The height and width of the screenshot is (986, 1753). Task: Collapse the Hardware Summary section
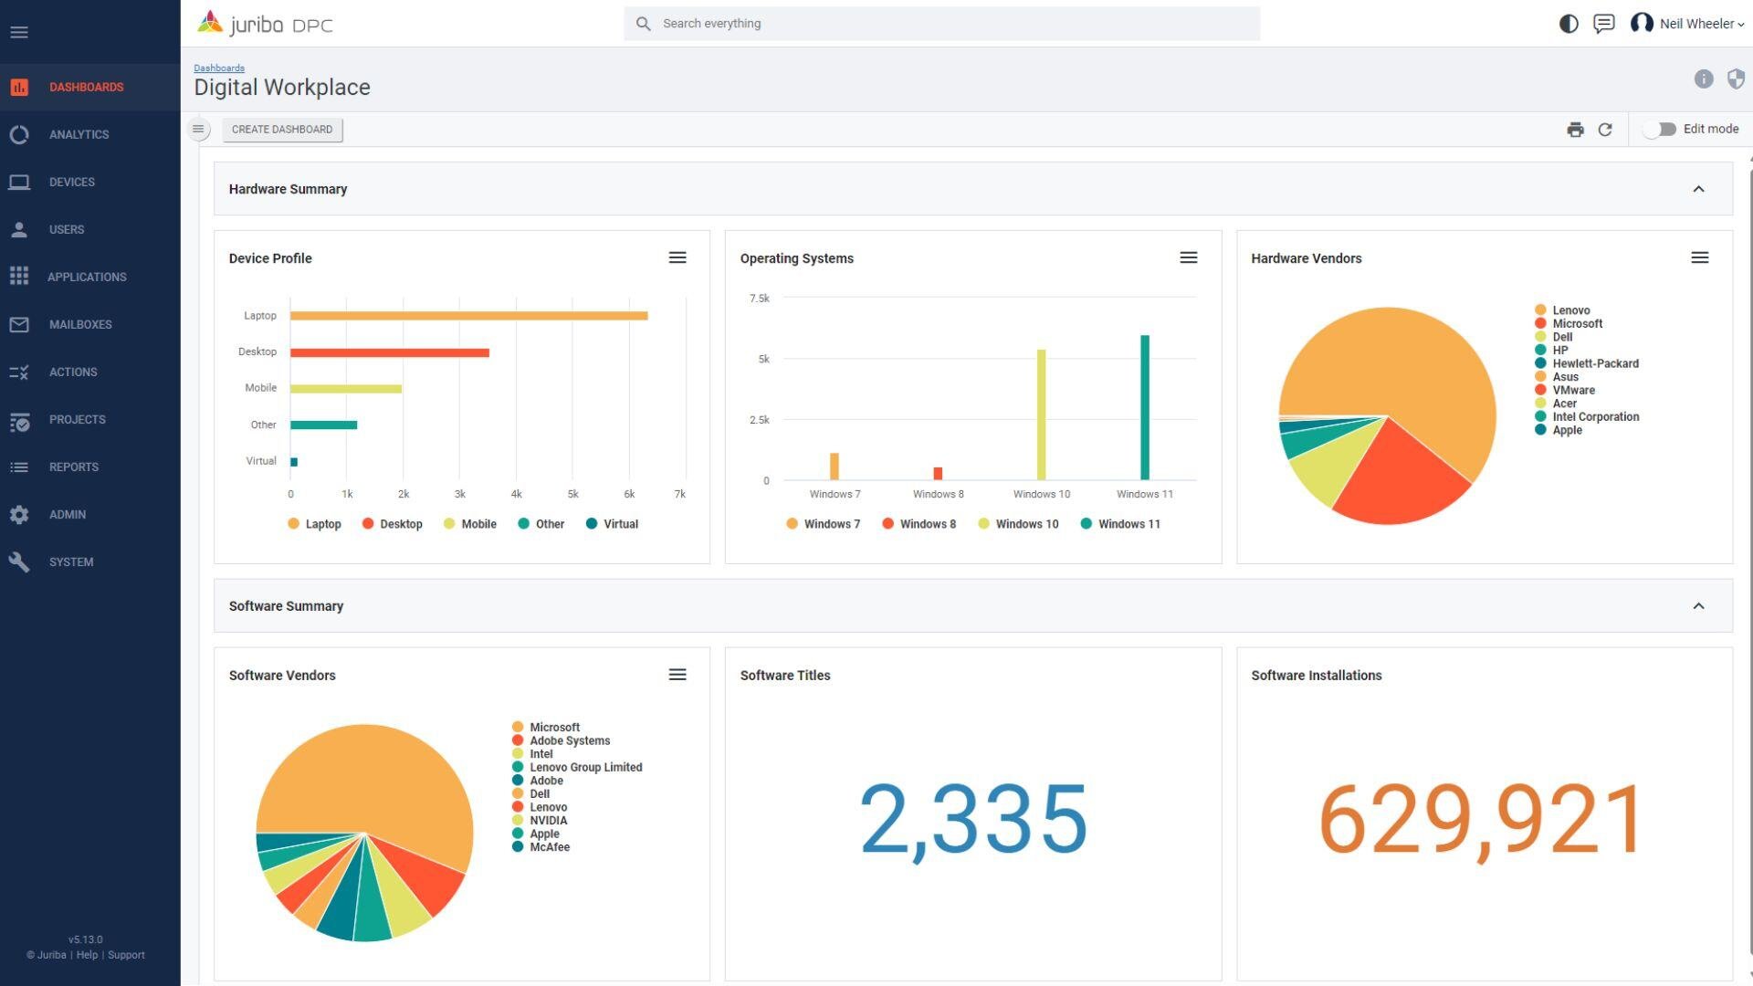click(x=1699, y=189)
